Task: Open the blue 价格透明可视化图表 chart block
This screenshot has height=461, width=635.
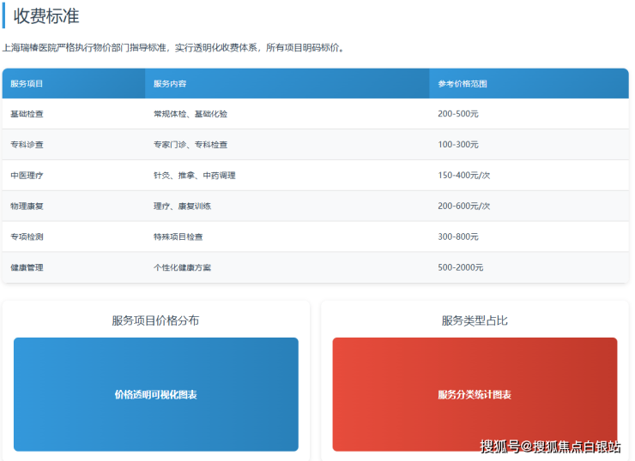Action: tap(155, 394)
